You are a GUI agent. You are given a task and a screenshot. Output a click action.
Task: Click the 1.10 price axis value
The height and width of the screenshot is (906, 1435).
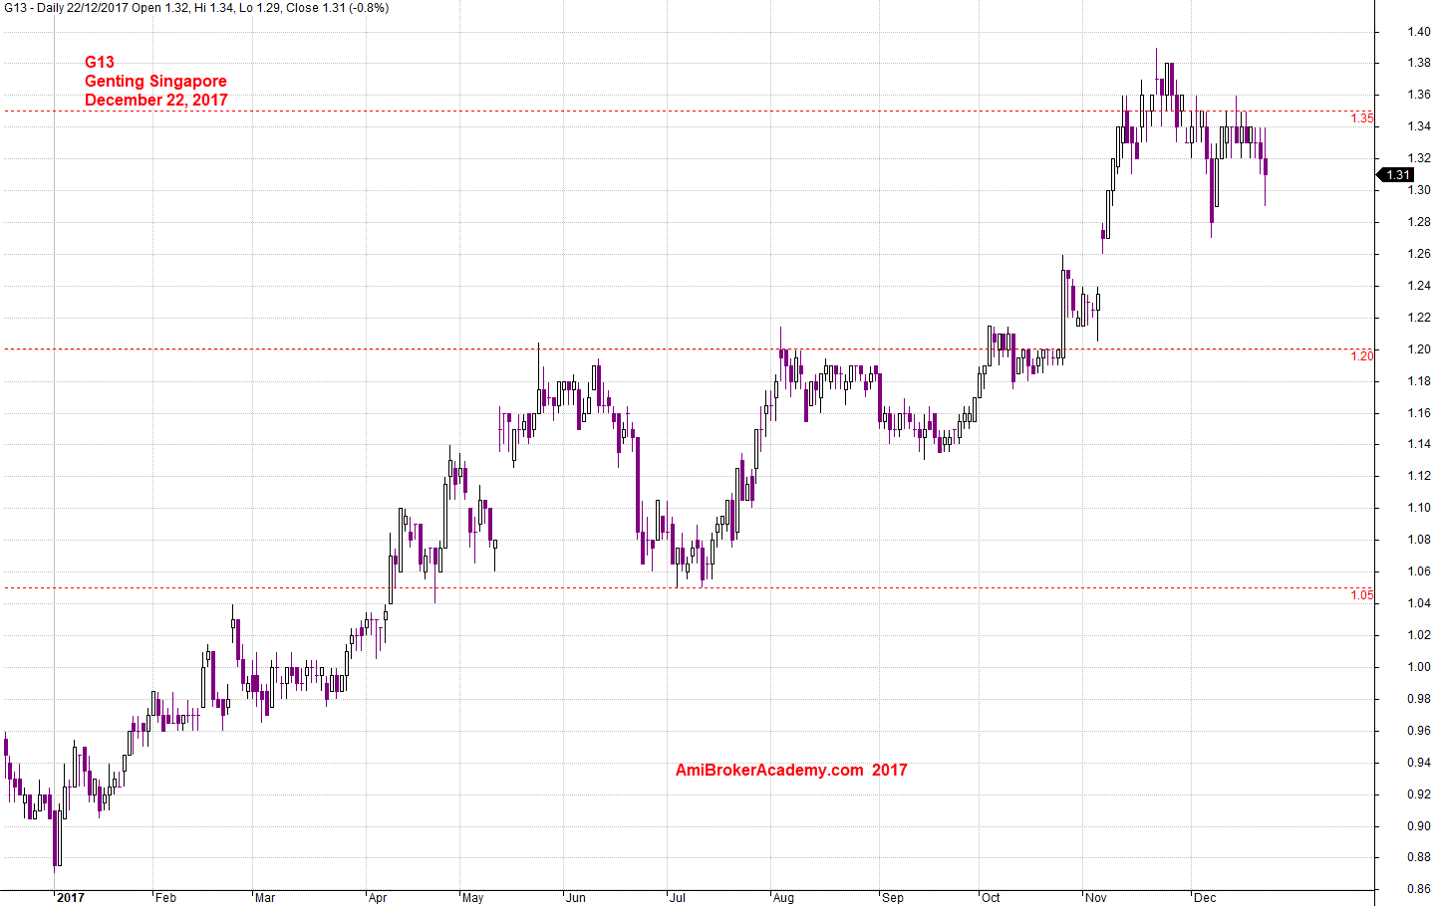point(1419,508)
